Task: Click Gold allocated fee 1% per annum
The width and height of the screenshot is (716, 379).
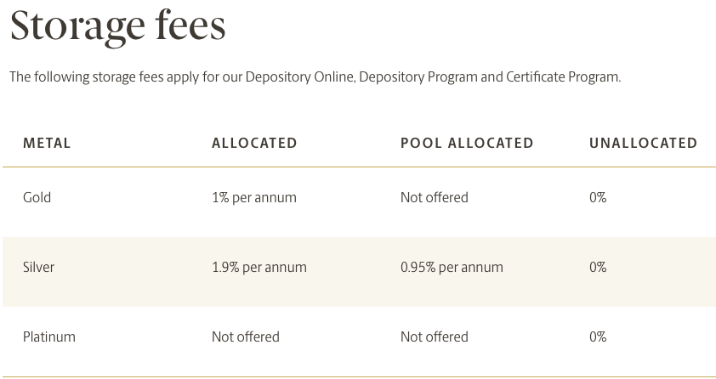Action: 254,197
